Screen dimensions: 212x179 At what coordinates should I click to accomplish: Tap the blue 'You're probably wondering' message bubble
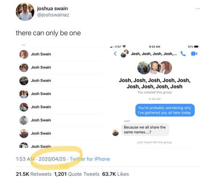165,110
